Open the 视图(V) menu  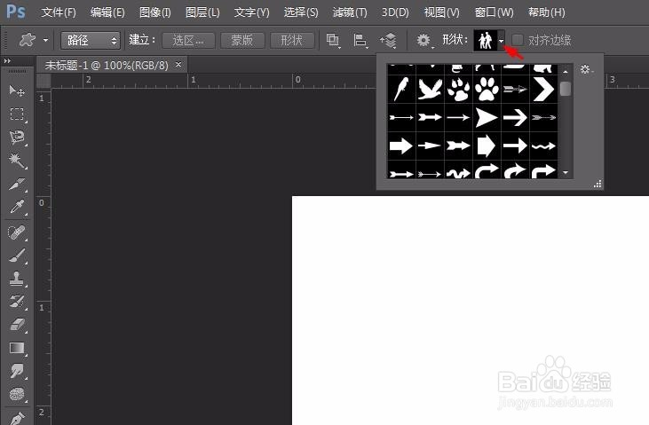coord(441,12)
